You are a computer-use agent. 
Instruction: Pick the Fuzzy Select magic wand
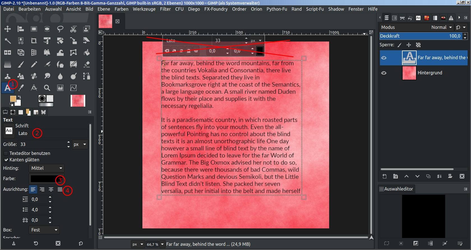(8, 41)
